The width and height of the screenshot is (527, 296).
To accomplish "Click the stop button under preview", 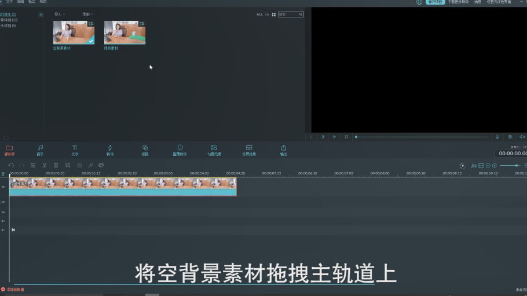I will coord(346,137).
